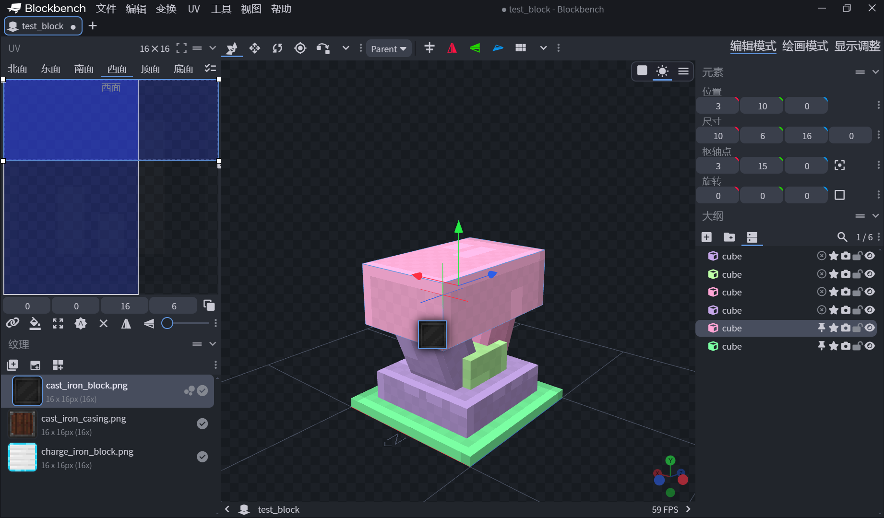Select the Pivot tool
The height and width of the screenshot is (518, 884).
point(300,48)
